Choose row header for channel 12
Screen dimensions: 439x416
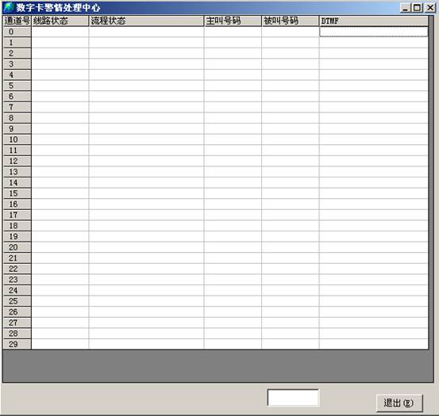[x=17, y=161]
